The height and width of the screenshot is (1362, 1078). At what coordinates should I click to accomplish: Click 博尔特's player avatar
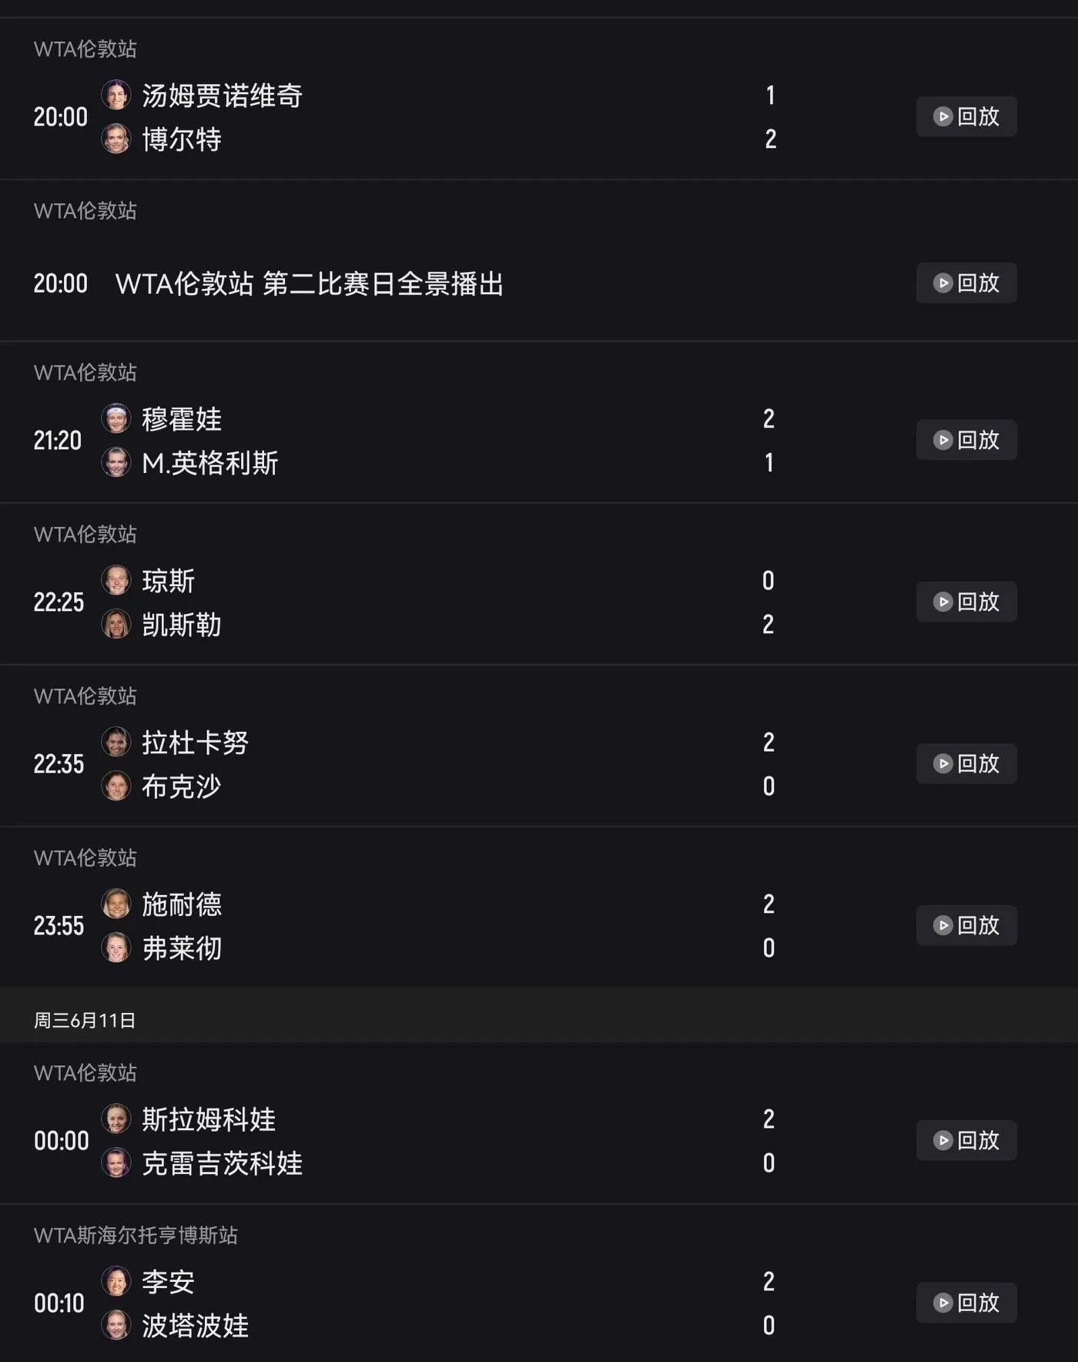click(x=116, y=139)
